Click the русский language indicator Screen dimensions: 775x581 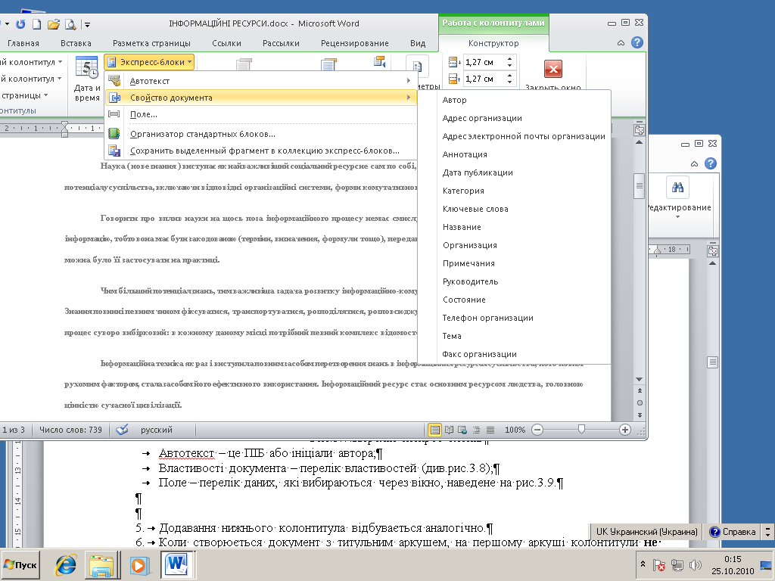(x=156, y=430)
